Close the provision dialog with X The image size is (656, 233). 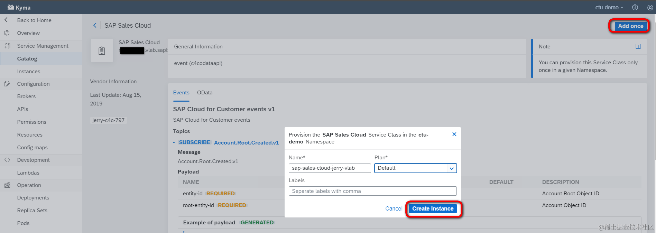454,134
